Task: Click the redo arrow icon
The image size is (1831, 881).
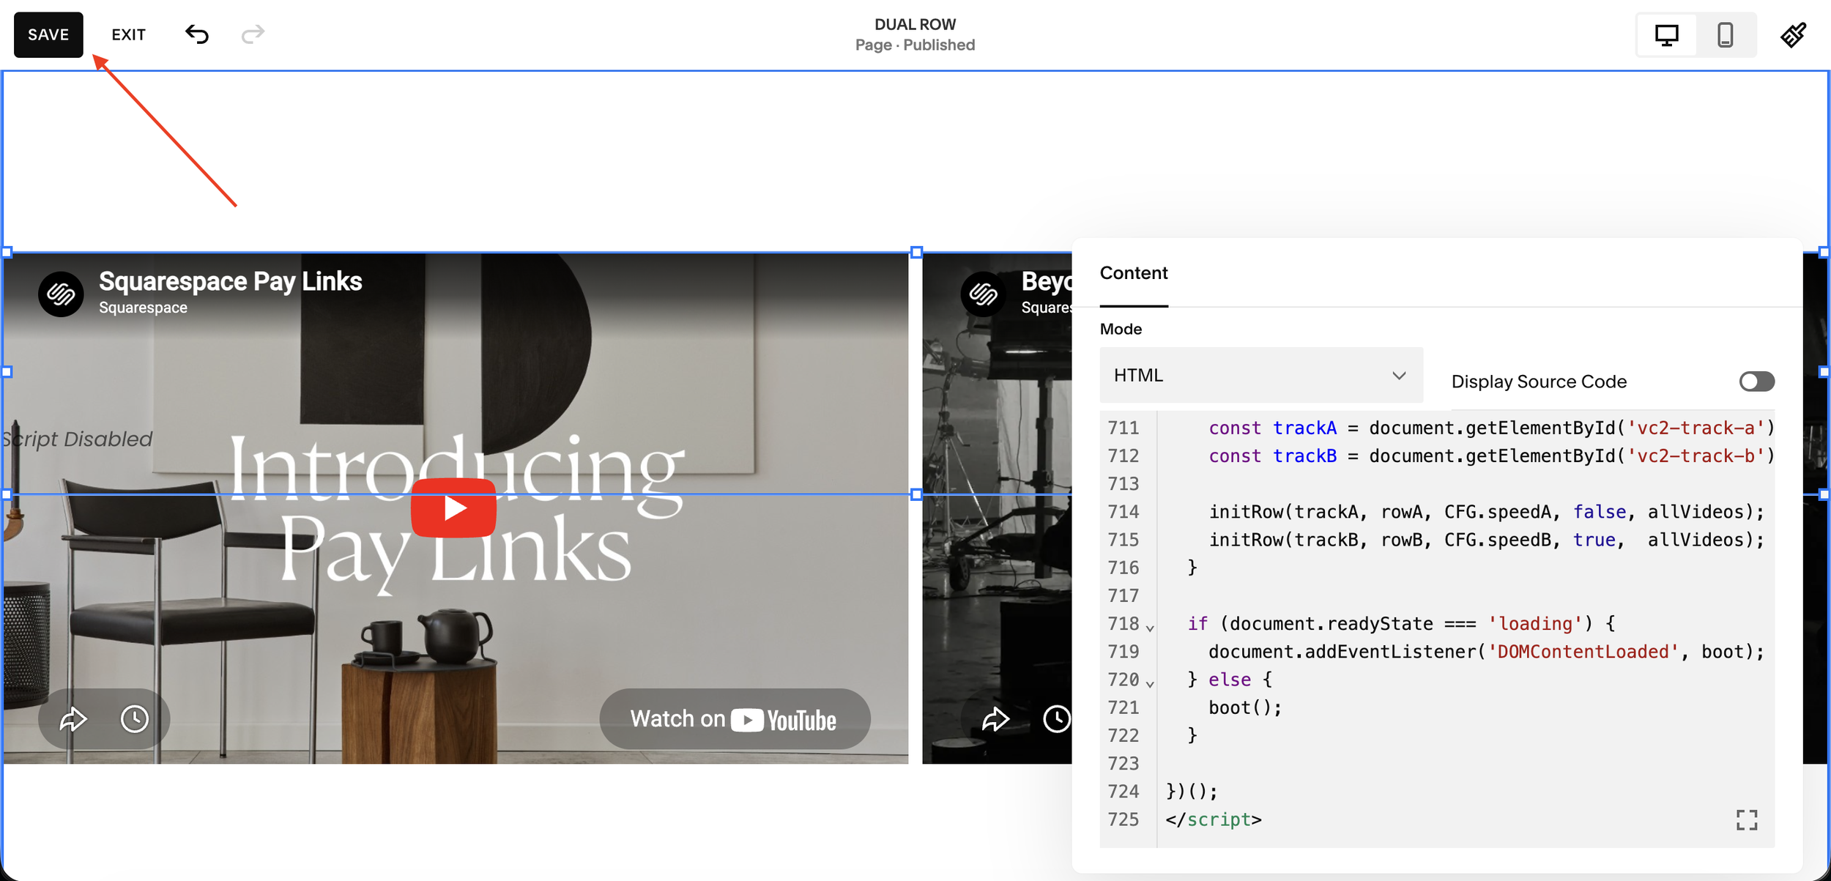Action: (252, 34)
